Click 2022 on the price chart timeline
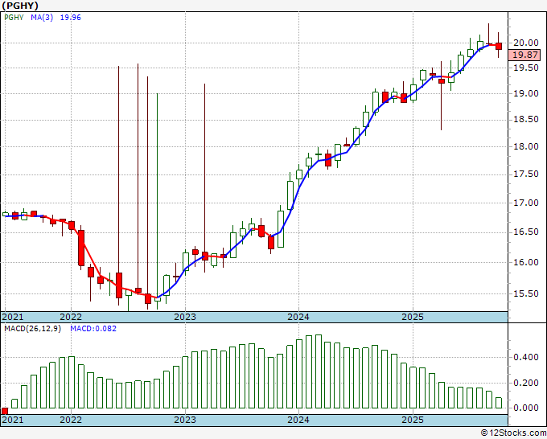This screenshot has height=439, width=547. coord(71,317)
